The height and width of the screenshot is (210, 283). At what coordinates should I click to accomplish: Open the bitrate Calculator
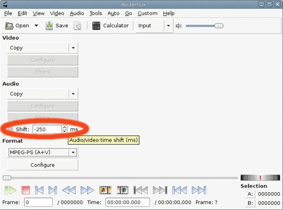[x=110, y=25]
